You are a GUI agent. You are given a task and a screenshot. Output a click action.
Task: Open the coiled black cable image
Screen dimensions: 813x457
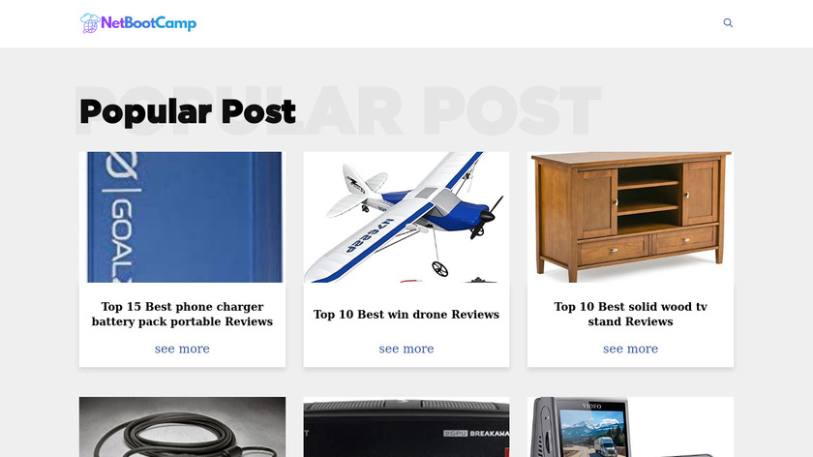pyautogui.click(x=183, y=427)
